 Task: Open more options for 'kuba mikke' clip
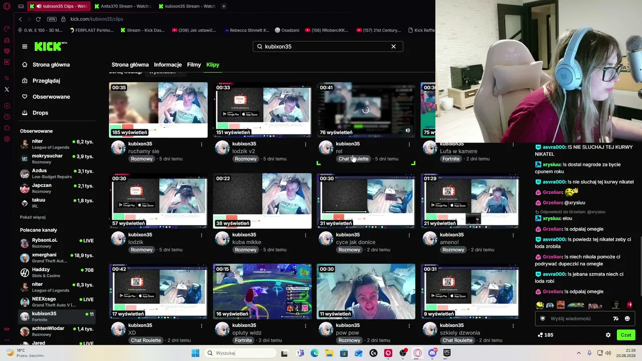[305, 235]
